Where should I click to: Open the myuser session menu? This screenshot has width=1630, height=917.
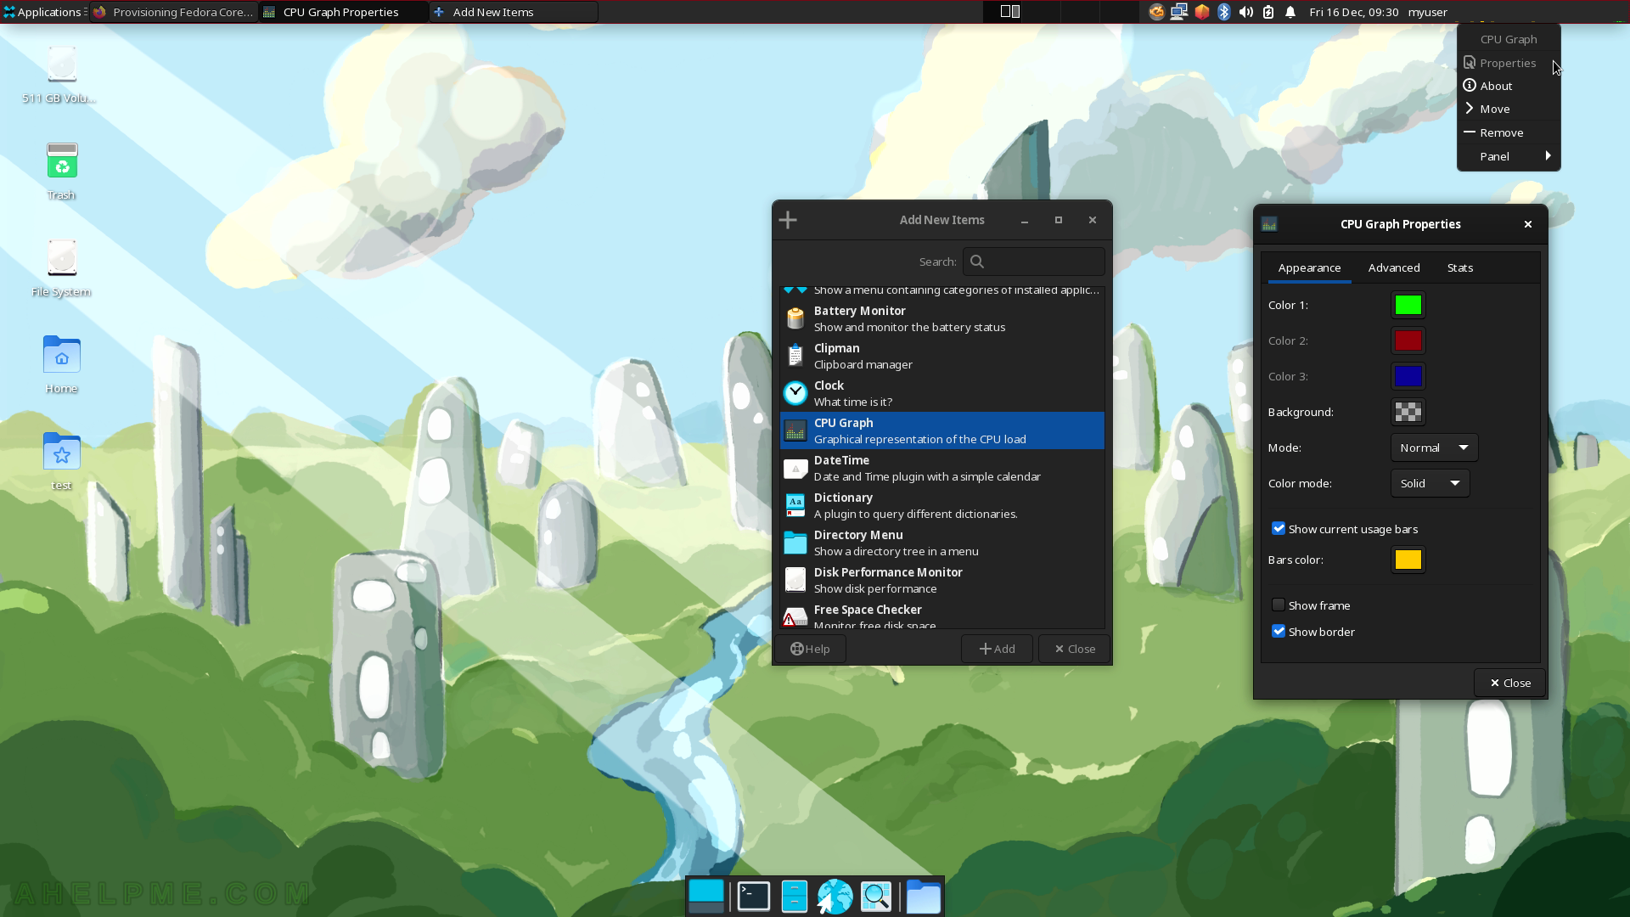tap(1428, 12)
